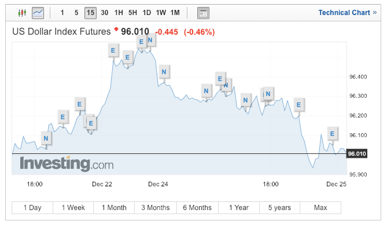Select the area line chart icon
The height and width of the screenshot is (228, 387).
[x=38, y=13]
